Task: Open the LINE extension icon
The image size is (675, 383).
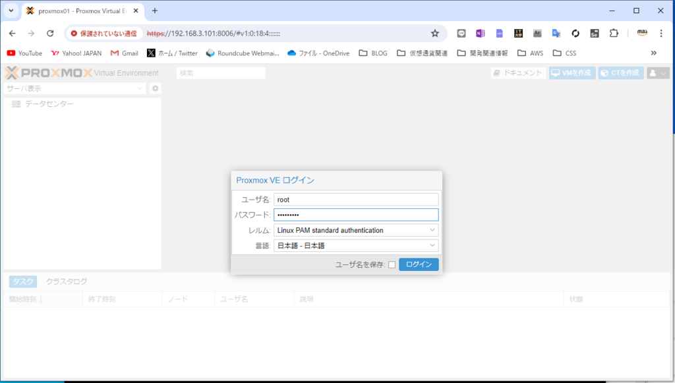Action: [x=461, y=33]
